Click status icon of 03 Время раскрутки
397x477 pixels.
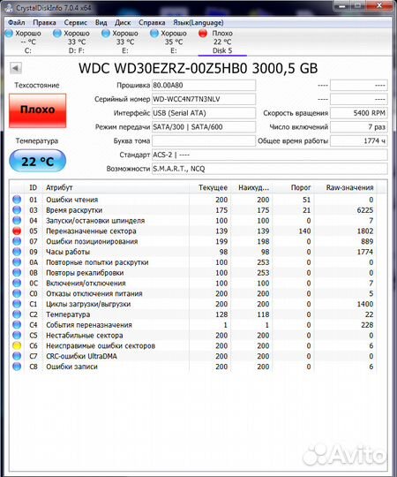[17, 210]
